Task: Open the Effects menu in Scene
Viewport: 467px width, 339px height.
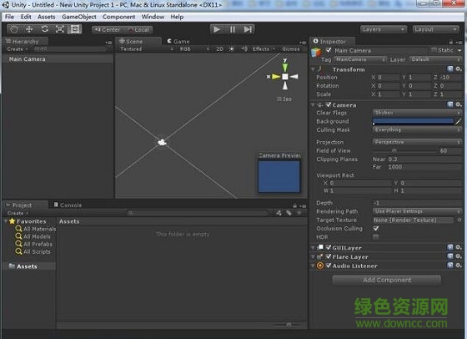Action: click(264, 49)
